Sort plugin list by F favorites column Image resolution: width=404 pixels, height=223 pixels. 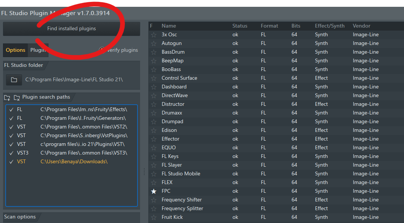151,26
